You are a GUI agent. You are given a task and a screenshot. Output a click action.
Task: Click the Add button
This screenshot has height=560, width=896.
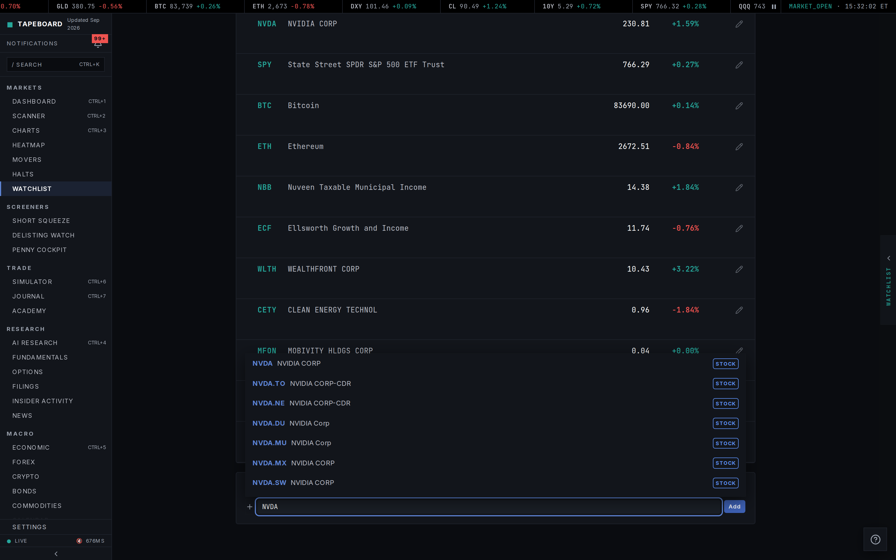[734, 507]
